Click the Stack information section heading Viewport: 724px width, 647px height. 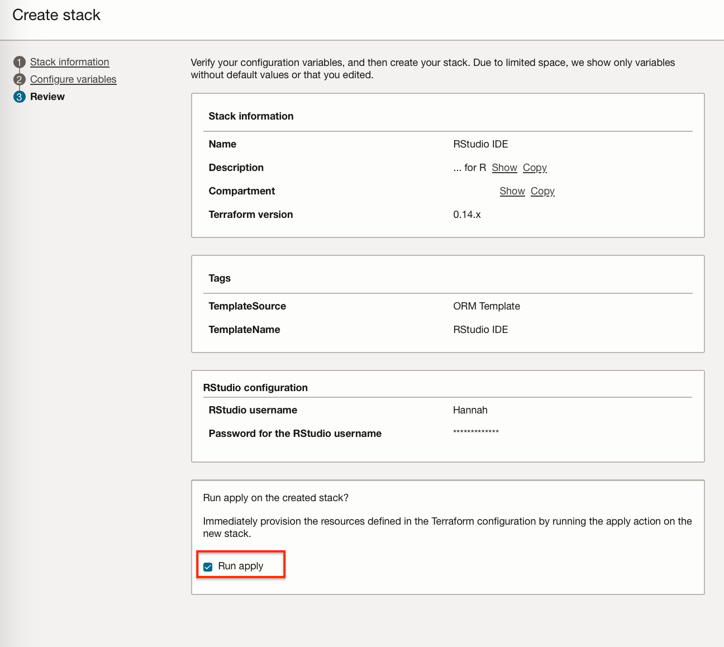click(251, 116)
